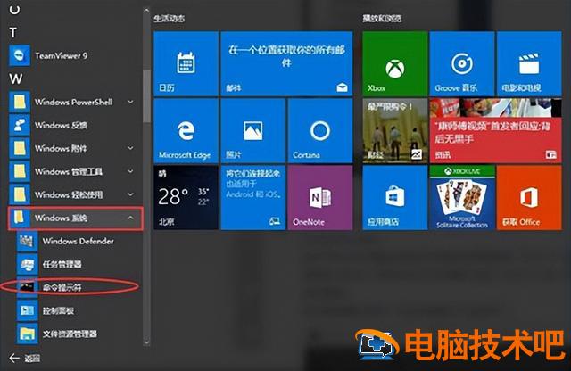The height and width of the screenshot is (371, 571).
Task: Open the 照片 photos tile
Action: (x=253, y=131)
